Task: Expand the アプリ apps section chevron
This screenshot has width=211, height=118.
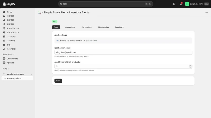Action: tap(9, 69)
